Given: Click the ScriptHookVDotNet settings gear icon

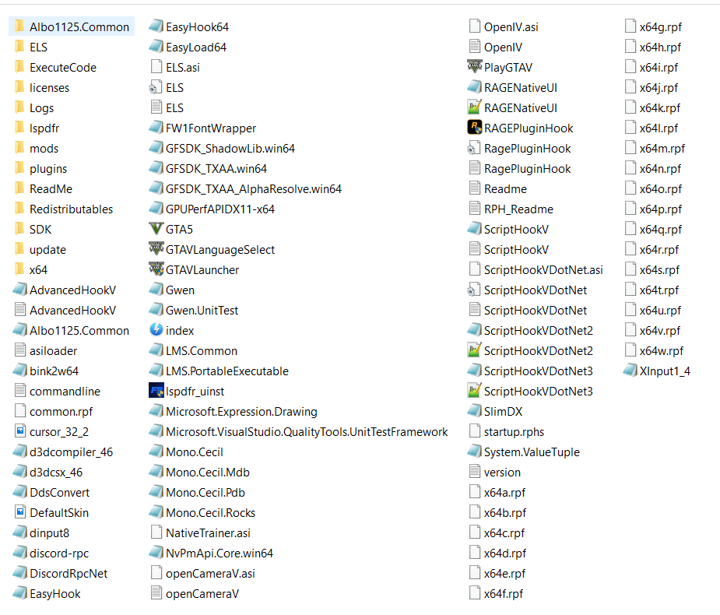Looking at the screenshot, I should pos(474,290).
